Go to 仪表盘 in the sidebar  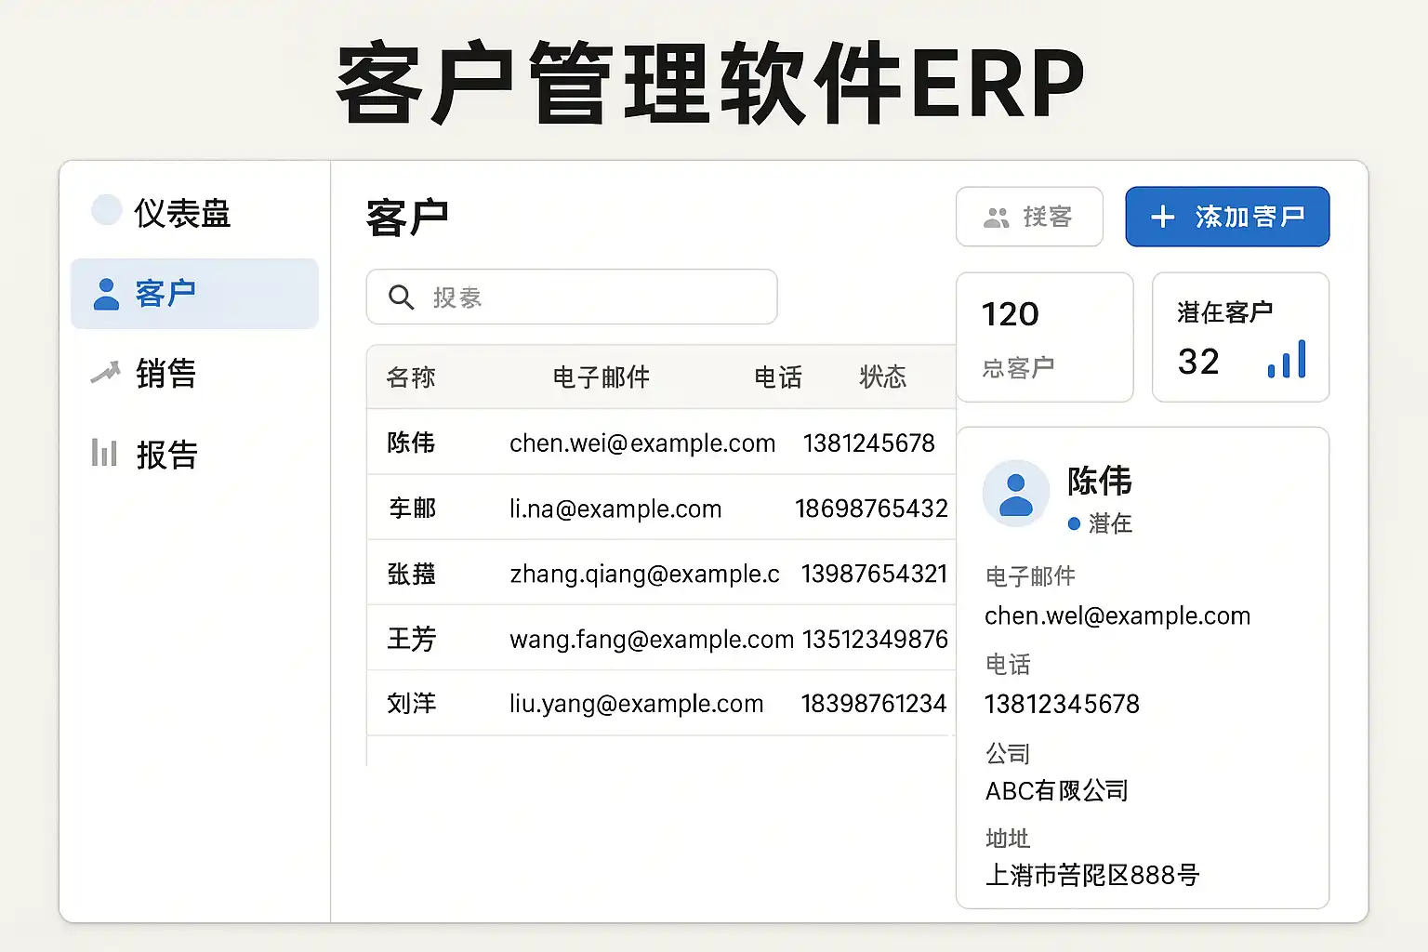tap(181, 213)
